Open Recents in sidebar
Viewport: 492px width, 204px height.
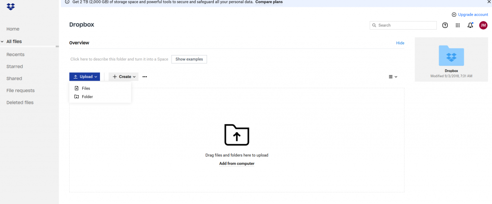(15, 55)
